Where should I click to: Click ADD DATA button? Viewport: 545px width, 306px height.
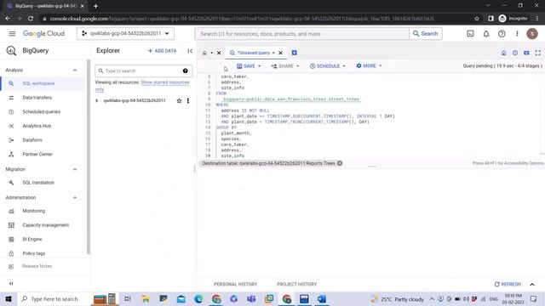[x=163, y=51]
